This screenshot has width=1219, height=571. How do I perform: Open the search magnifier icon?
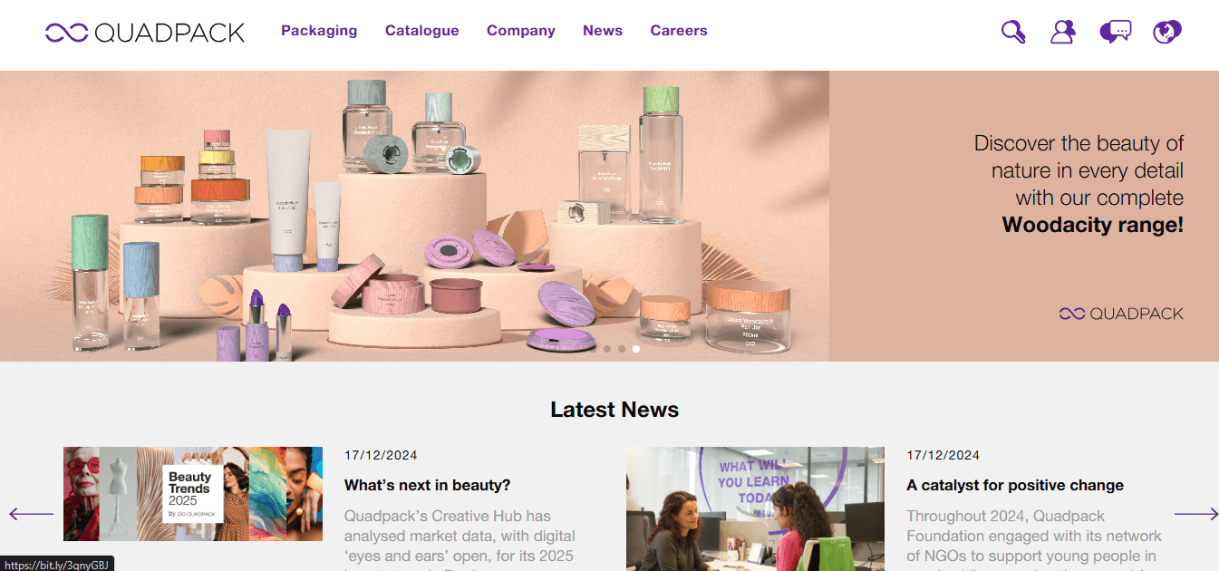coord(1013,32)
